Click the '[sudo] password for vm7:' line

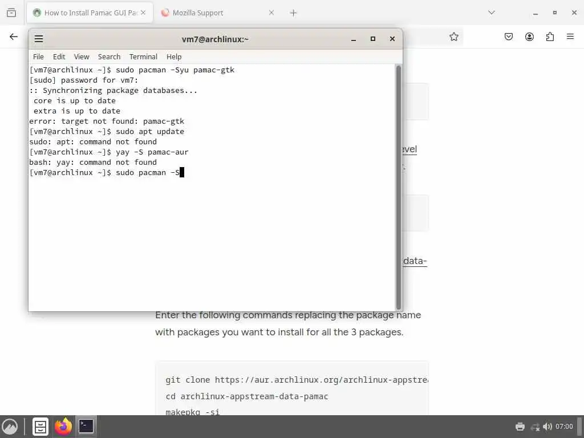[x=84, y=80]
